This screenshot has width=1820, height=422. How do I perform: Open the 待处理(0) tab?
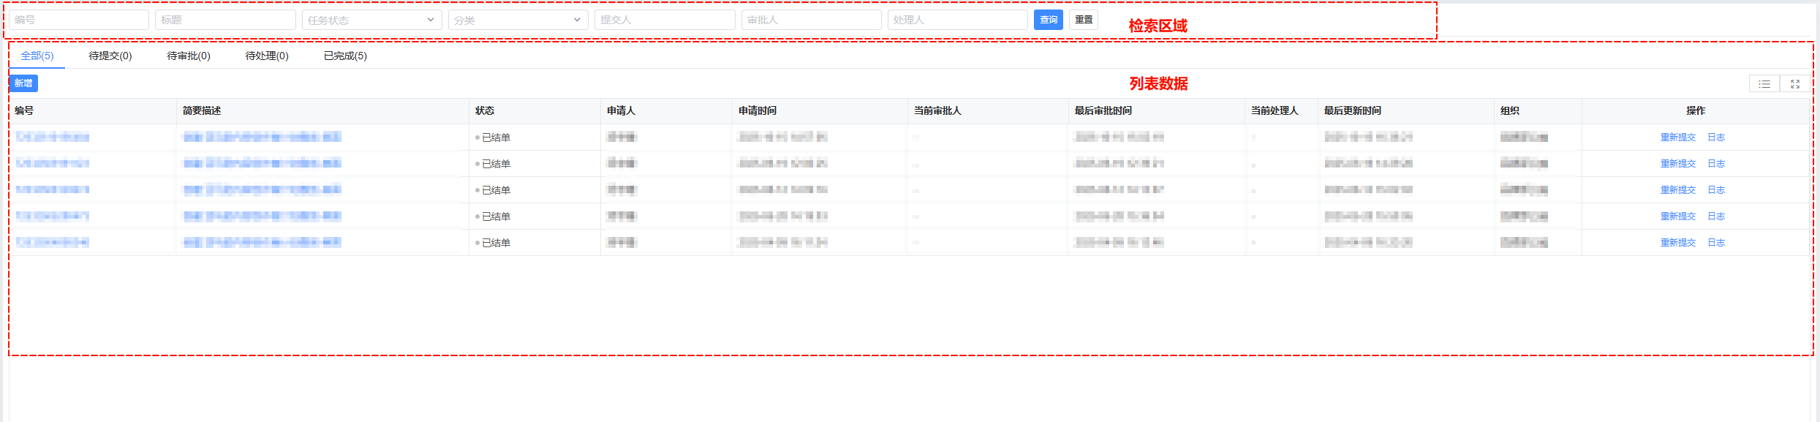[x=267, y=56]
